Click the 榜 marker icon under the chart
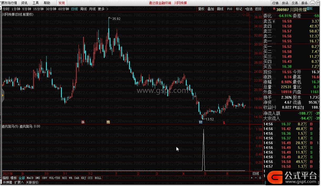The width and height of the screenshot is (321, 186). pos(108,122)
